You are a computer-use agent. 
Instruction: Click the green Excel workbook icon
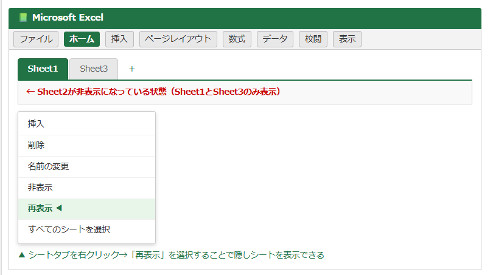pyautogui.click(x=23, y=18)
